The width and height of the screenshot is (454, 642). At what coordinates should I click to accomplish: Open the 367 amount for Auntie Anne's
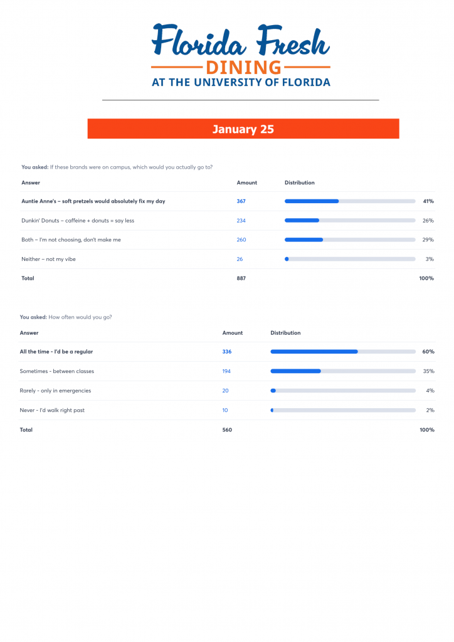[241, 201]
